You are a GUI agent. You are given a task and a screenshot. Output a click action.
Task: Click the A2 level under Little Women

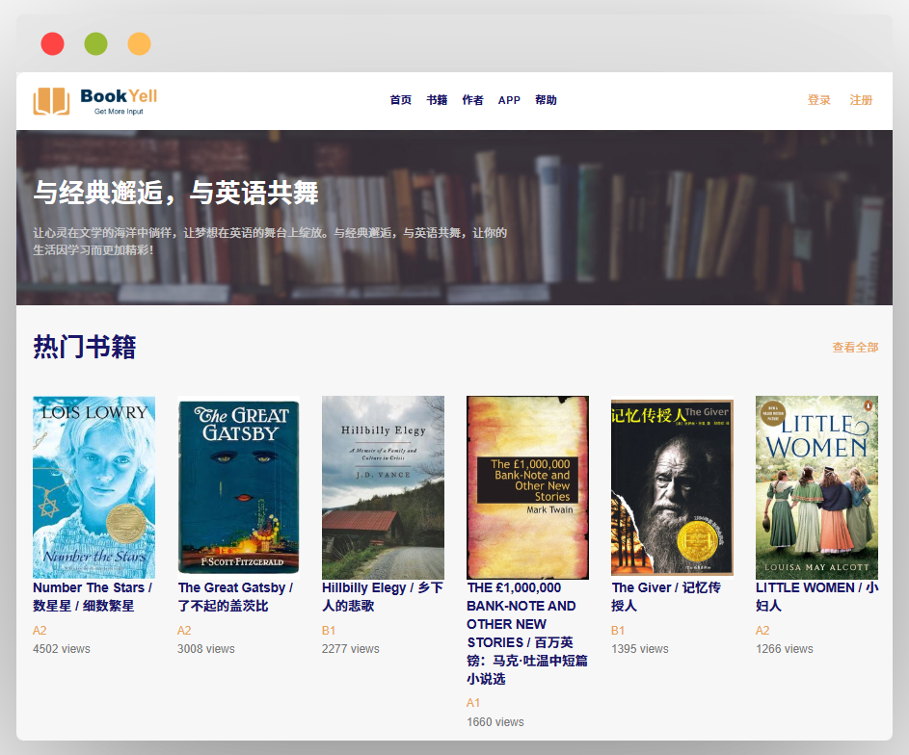[762, 631]
